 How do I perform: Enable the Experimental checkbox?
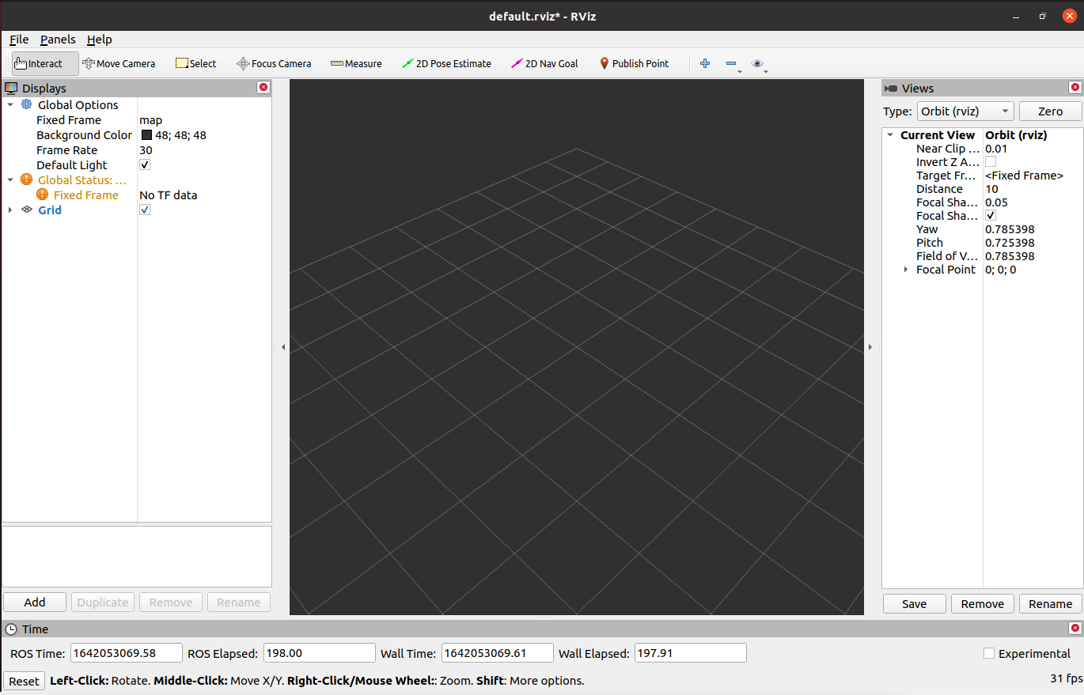pos(989,653)
